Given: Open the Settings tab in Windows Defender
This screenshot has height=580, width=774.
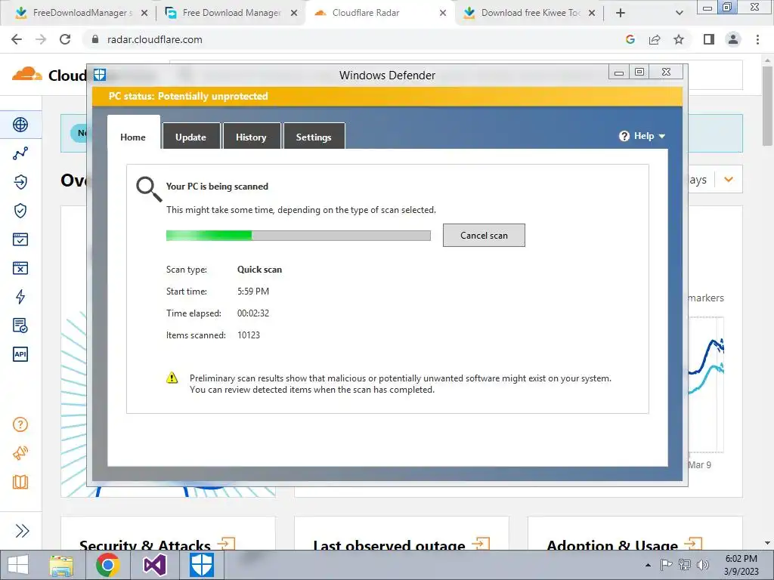Looking at the screenshot, I should click(x=314, y=137).
